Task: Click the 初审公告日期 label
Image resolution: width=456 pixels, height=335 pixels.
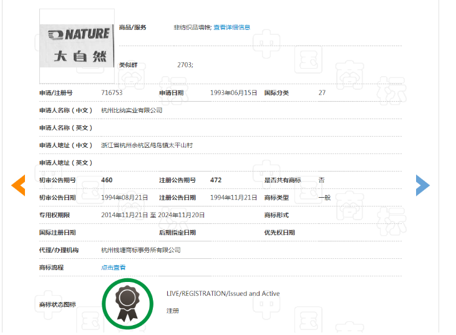Action: tap(57, 198)
